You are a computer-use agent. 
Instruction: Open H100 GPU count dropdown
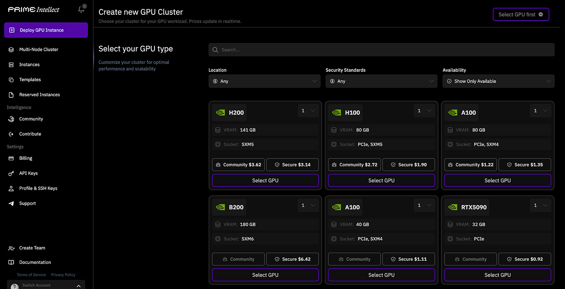[424, 111]
